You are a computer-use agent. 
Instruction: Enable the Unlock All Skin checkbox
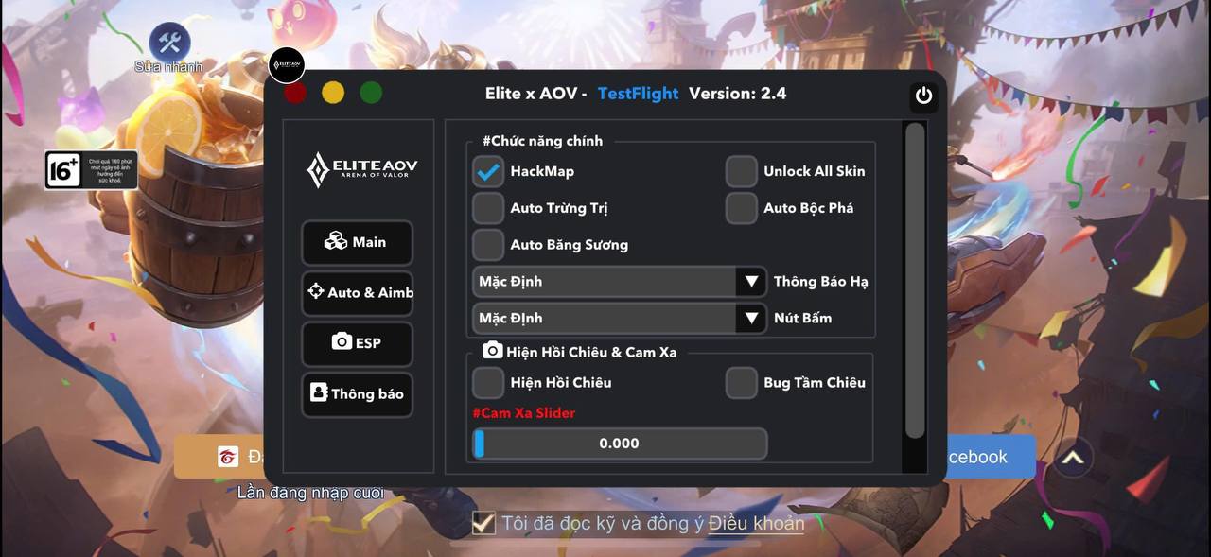coord(742,171)
